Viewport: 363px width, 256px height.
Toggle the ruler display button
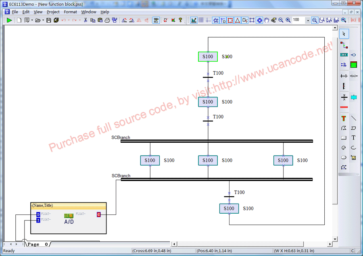click(194, 20)
